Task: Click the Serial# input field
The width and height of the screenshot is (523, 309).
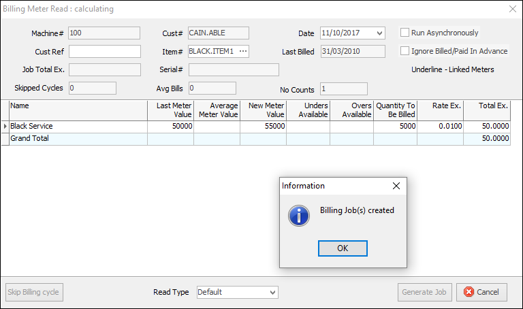Action: (234, 70)
